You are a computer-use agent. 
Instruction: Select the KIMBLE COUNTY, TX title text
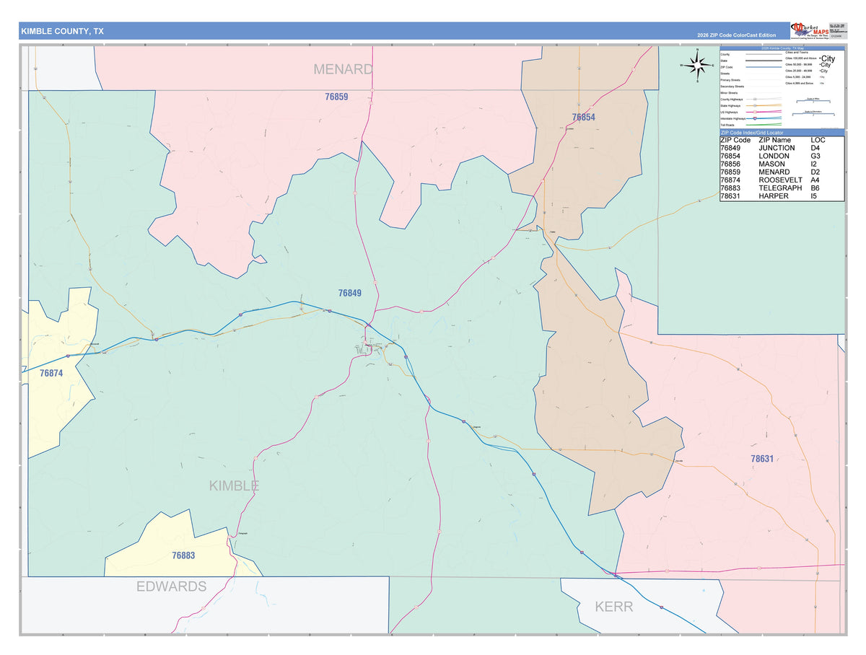point(62,31)
